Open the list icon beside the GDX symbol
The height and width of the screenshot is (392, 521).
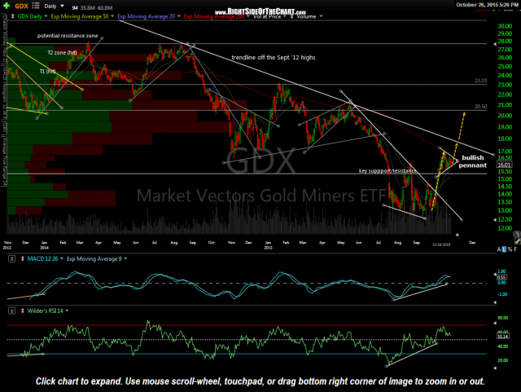click(x=36, y=6)
